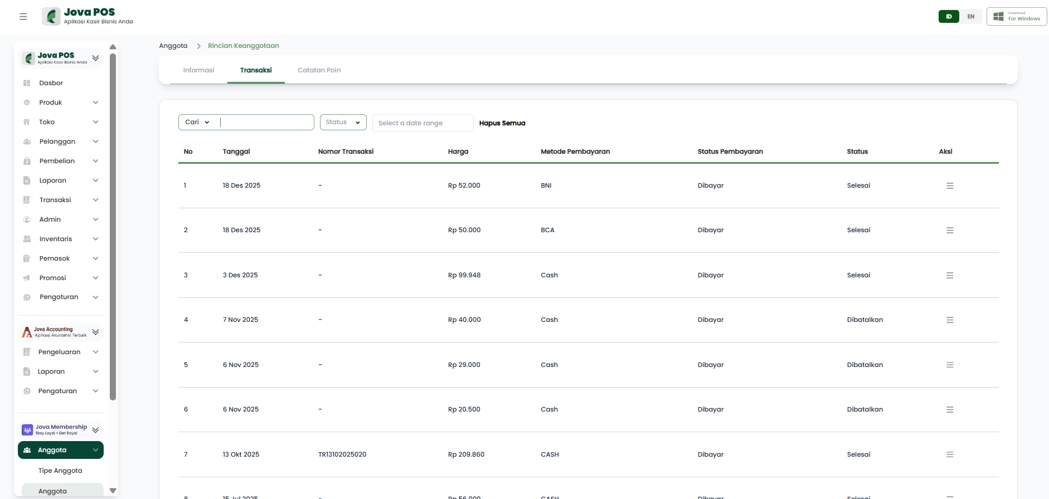Open the Tipe Anggota submenu item
Viewport: 1049px width, 499px height.
point(60,471)
